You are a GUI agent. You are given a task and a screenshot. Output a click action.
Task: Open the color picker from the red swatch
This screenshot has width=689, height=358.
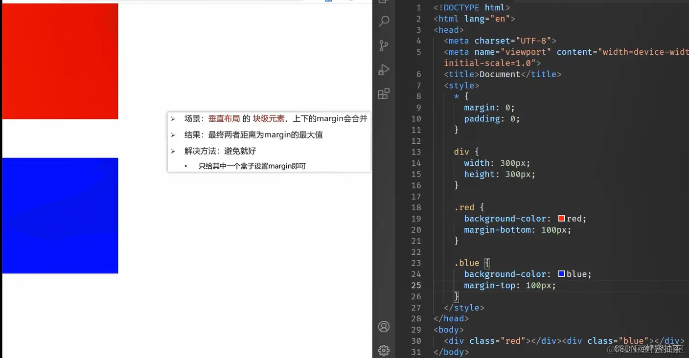561,218
